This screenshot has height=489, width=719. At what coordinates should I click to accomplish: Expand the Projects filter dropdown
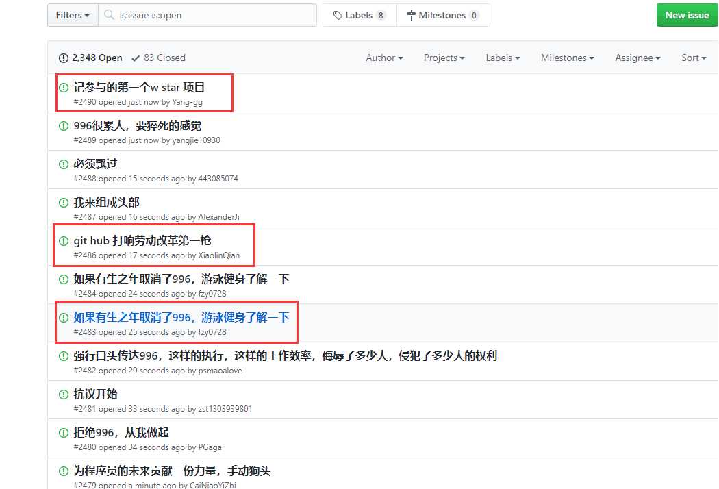tap(444, 58)
